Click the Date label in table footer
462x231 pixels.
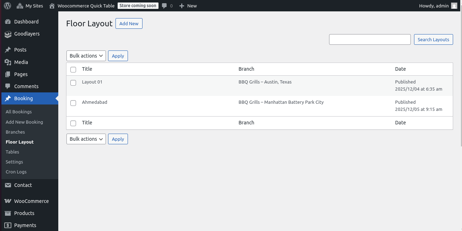pyautogui.click(x=401, y=123)
